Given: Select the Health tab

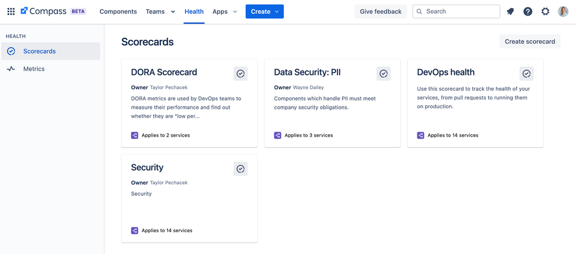Looking at the screenshot, I should (194, 12).
